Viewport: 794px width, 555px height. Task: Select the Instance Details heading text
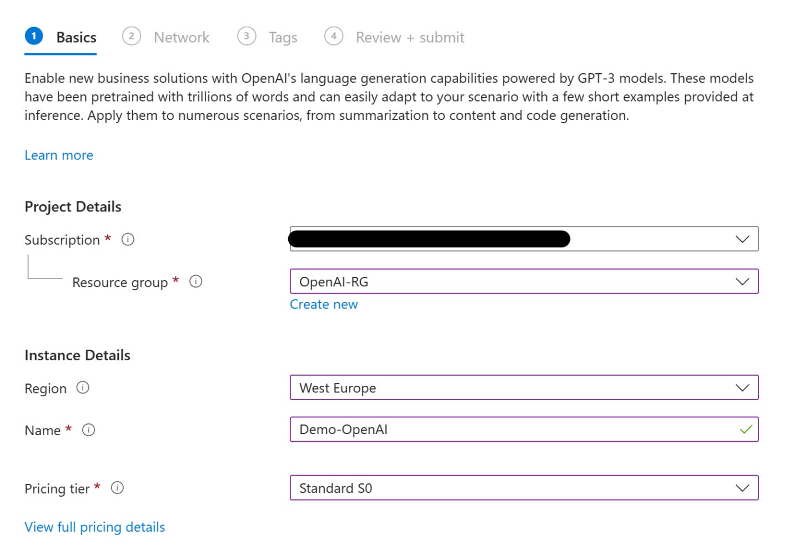click(77, 355)
